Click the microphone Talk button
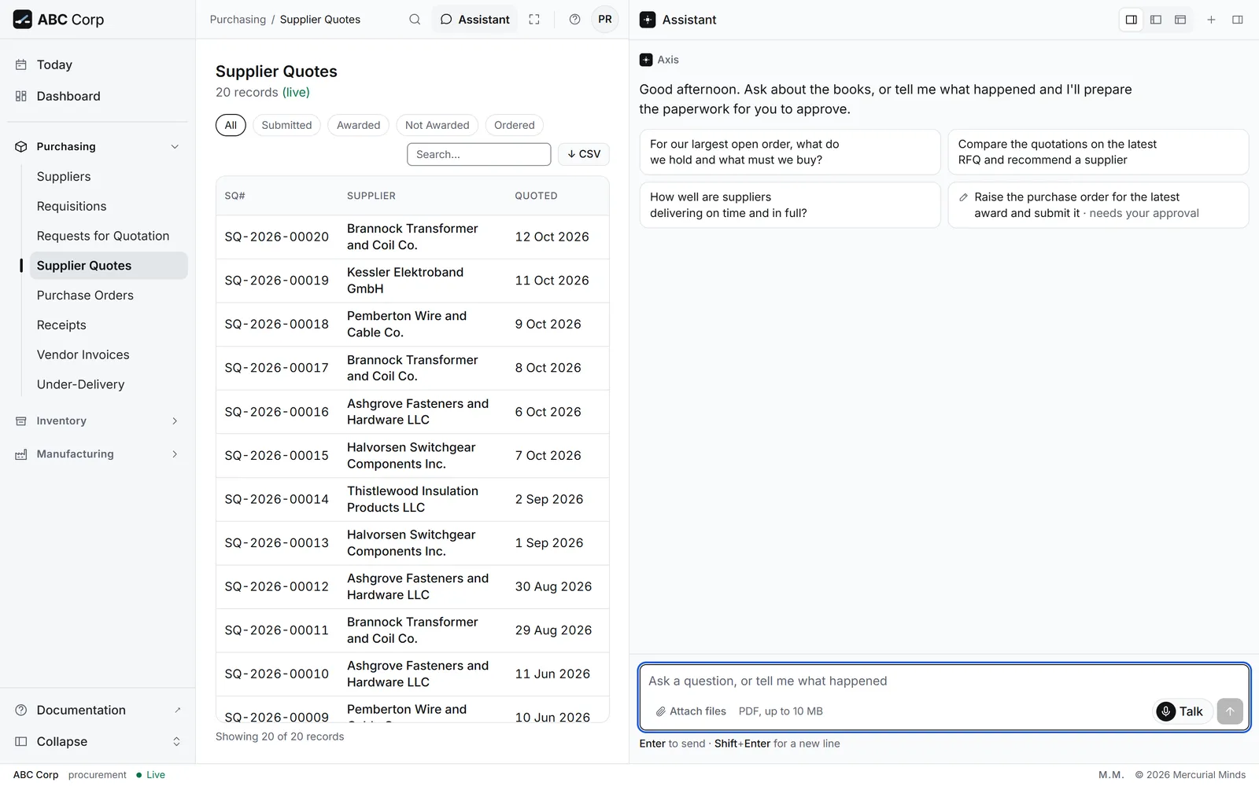 1182,711
